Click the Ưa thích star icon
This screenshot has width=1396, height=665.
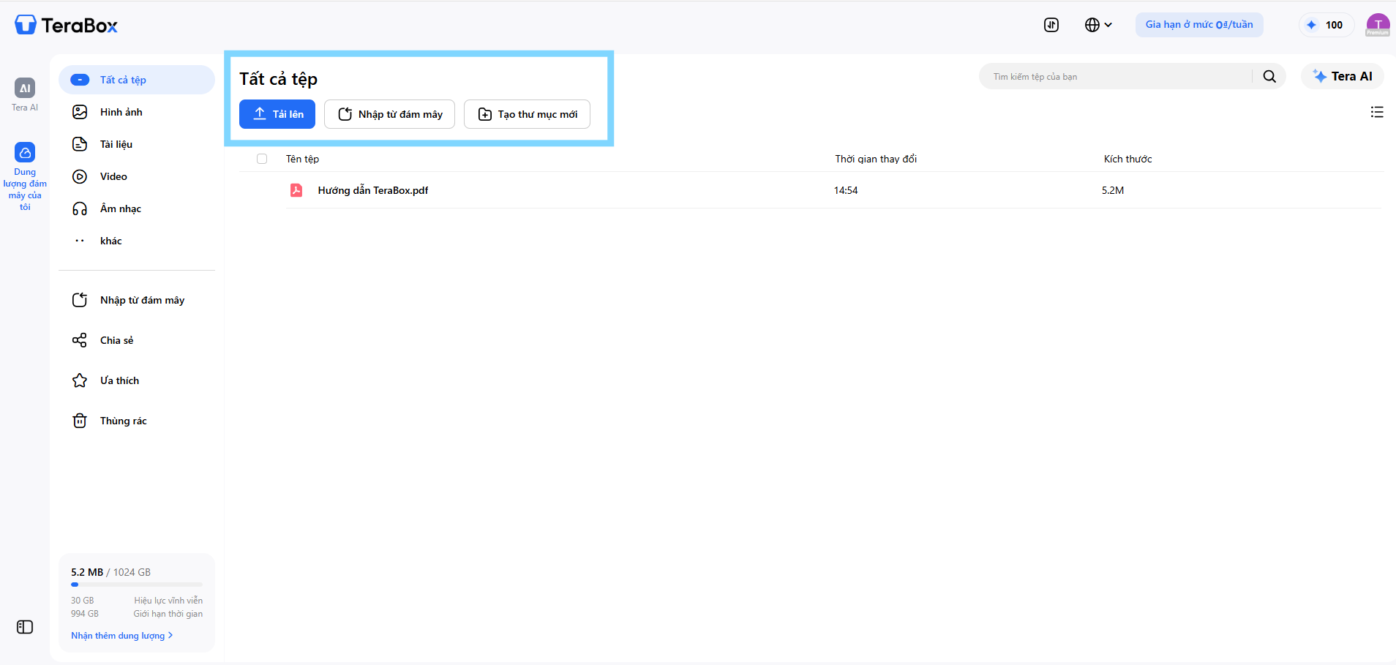coord(80,380)
